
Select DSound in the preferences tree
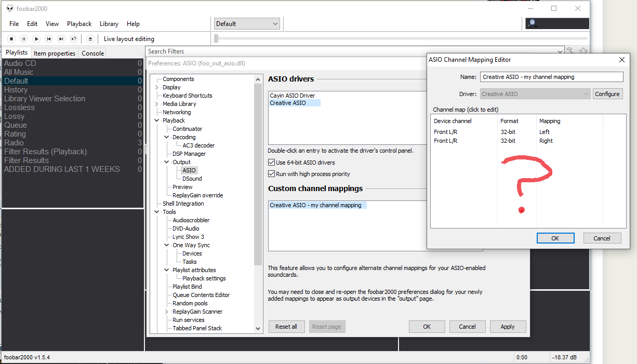pos(192,179)
